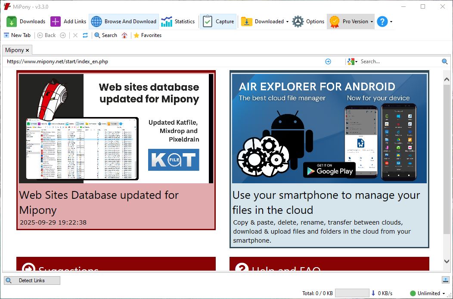Open a New Tab
453x299 pixels.
(17, 35)
